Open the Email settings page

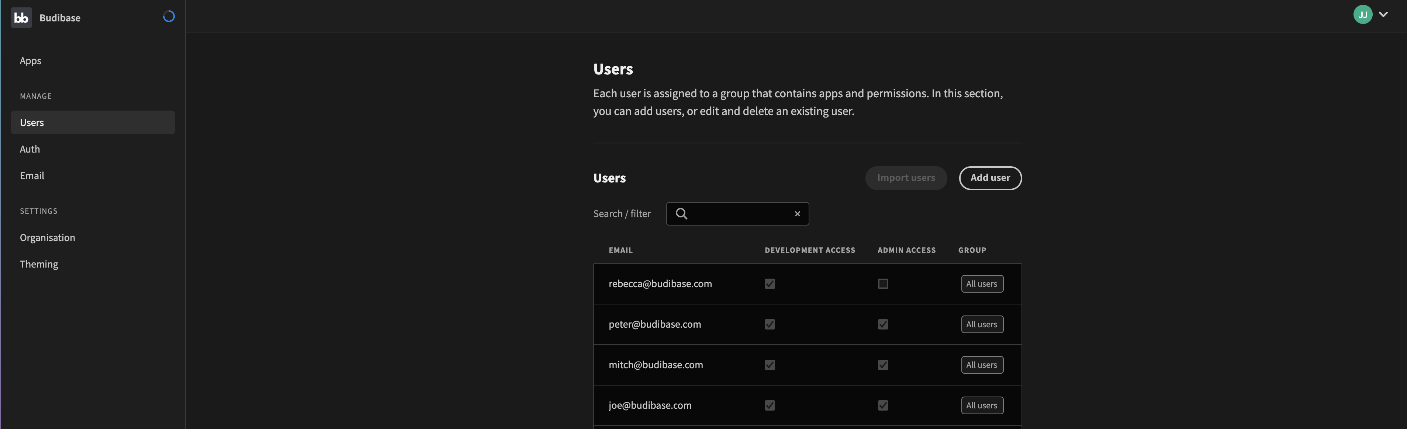(x=32, y=176)
